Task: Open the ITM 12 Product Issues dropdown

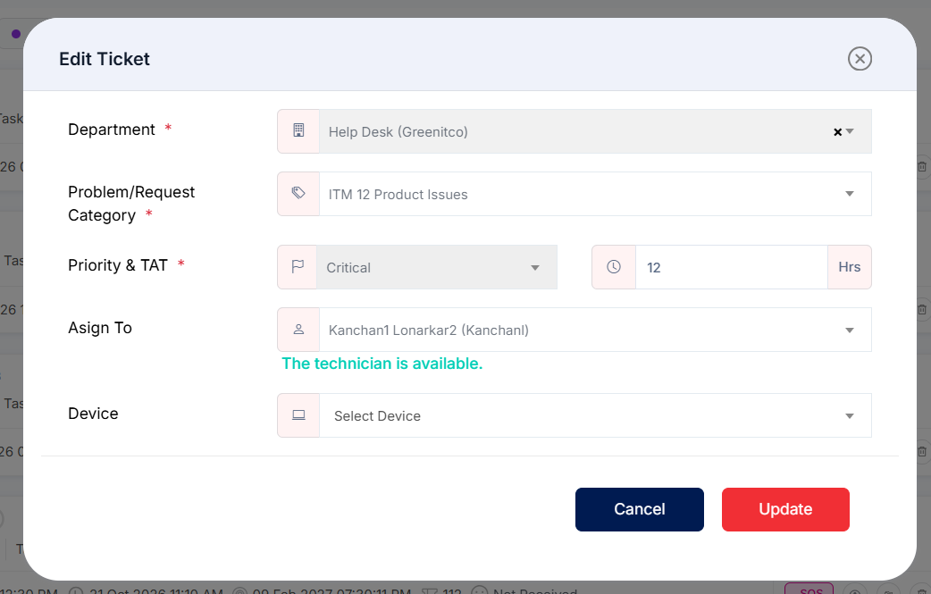Action: tap(595, 194)
